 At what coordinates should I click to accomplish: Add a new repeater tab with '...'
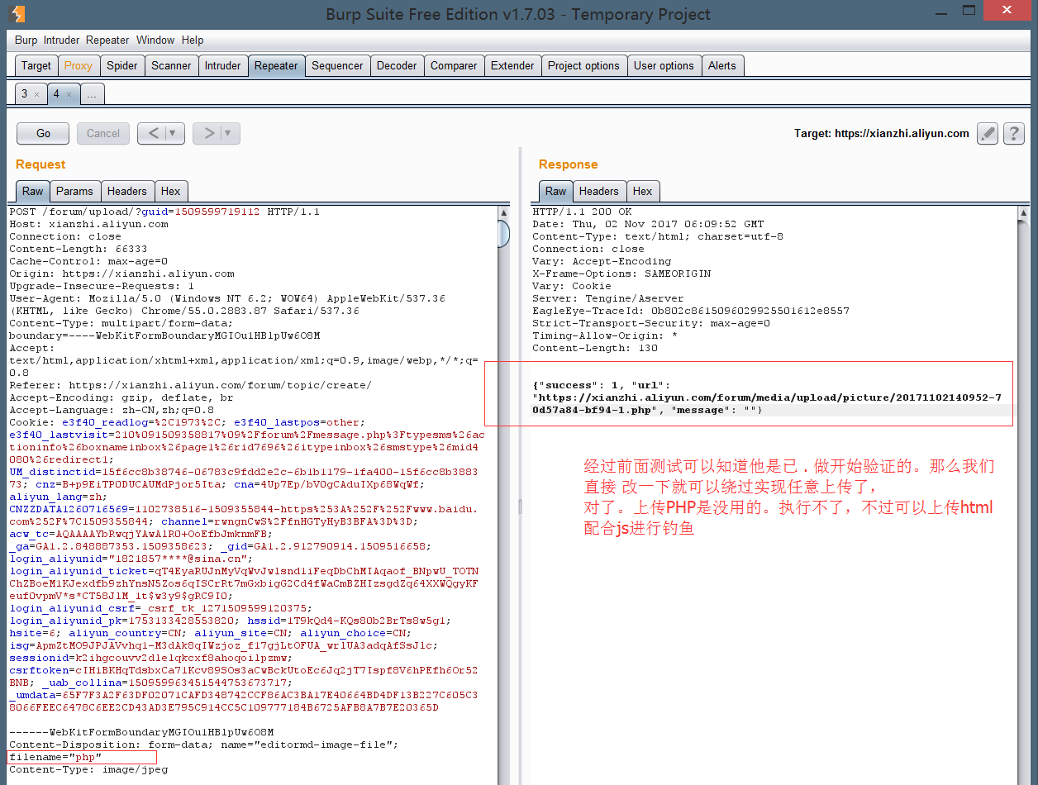(92, 94)
